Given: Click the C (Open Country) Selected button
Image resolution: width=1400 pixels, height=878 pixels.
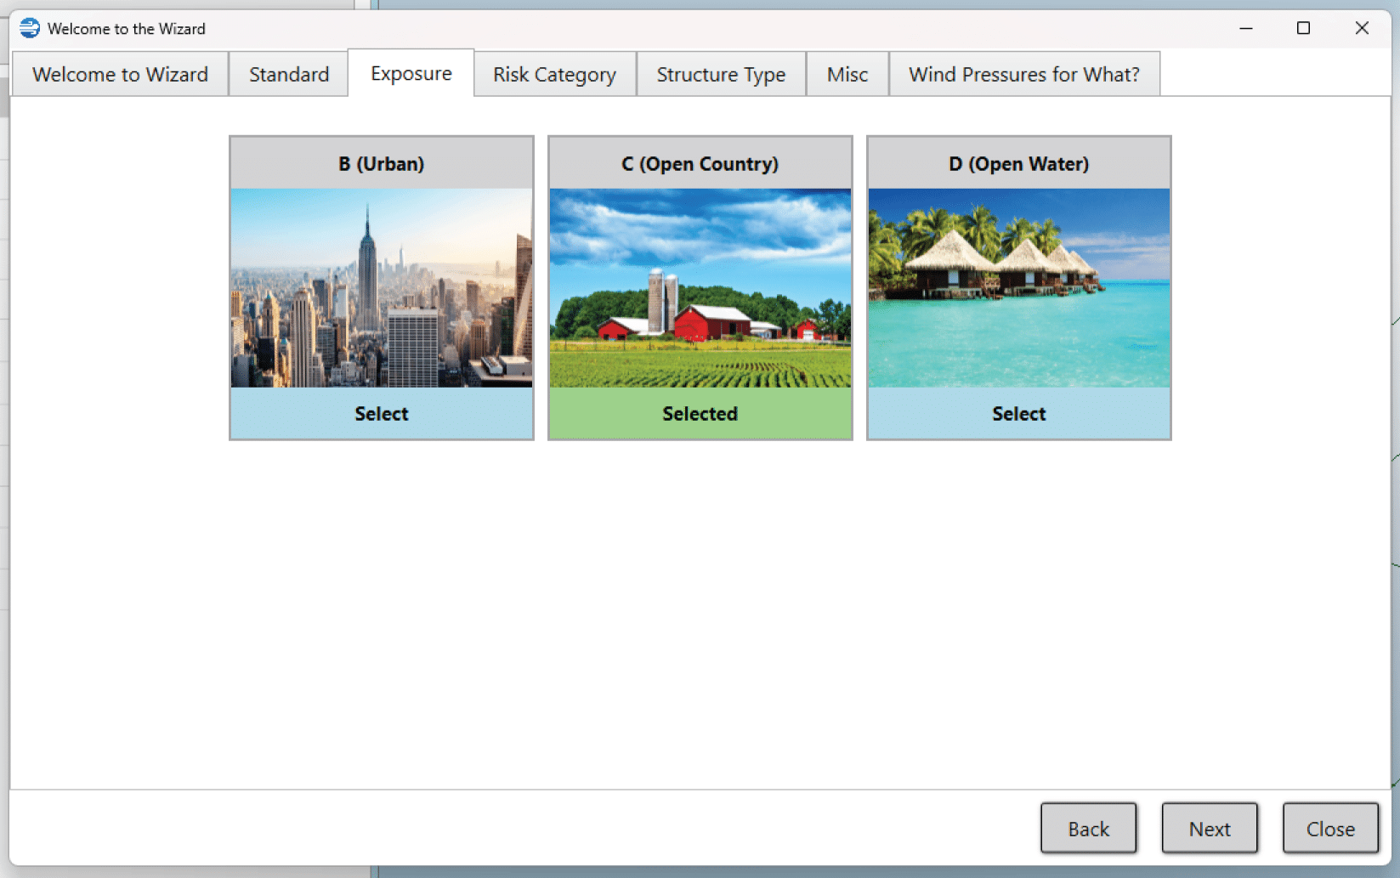Looking at the screenshot, I should point(700,414).
